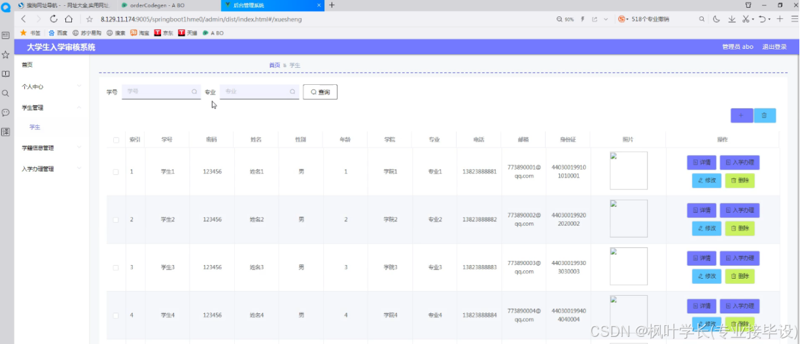Check the checkbox for row 学生3
The width and height of the screenshot is (800, 344).
(116, 268)
